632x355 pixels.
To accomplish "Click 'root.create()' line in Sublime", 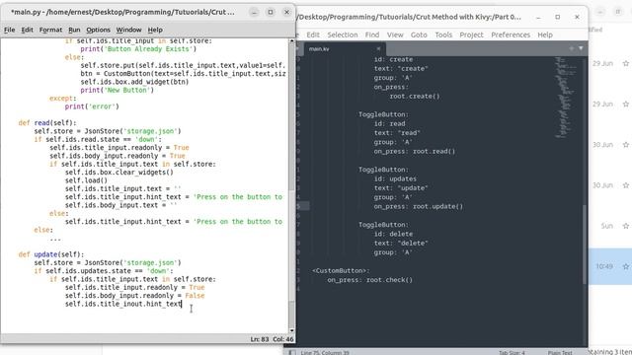I will click(415, 97).
